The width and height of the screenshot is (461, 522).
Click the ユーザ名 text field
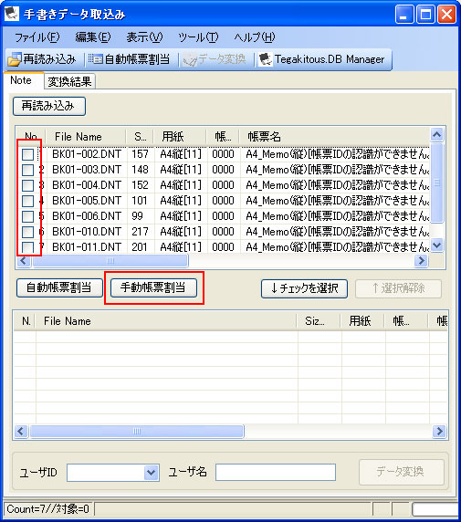point(276,473)
